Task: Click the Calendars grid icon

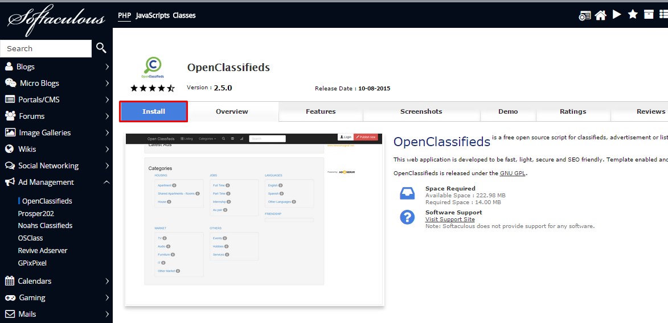Action: (x=10, y=281)
